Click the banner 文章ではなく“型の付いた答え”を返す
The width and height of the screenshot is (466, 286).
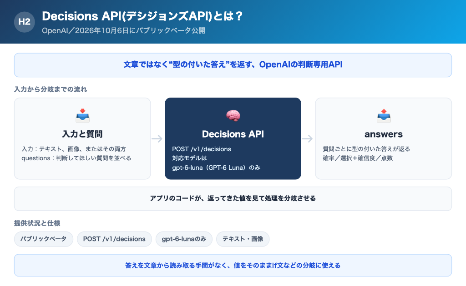pyautogui.click(x=233, y=65)
